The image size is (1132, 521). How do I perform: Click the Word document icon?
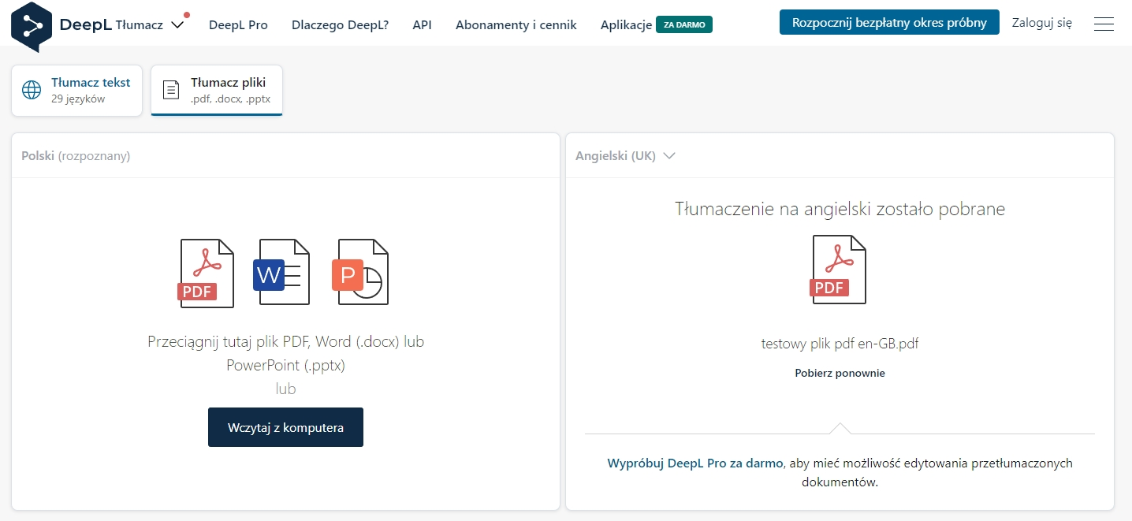(281, 273)
